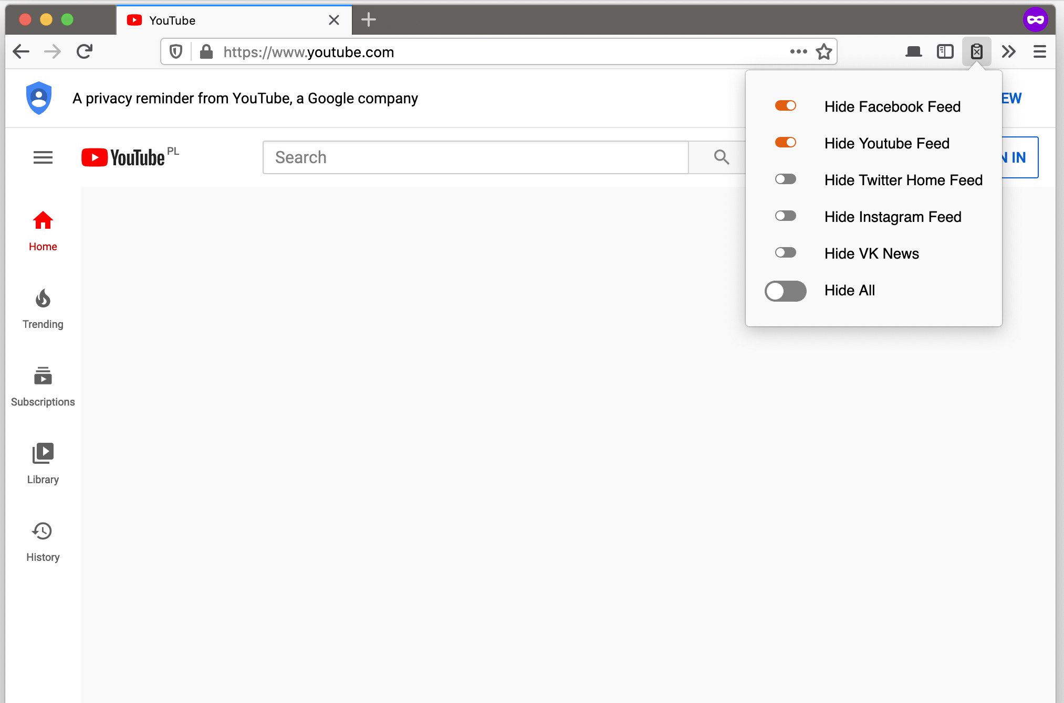Screen dimensions: 1064x703
Task: Turn on the Hide All switch
Action: pos(785,291)
